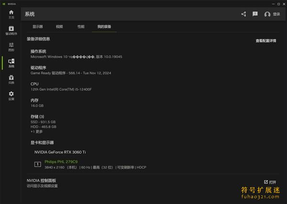Viewport: 287px width, 204px height.
Task: Click the '访问显示及视频设置' description text
Action: 42,186
